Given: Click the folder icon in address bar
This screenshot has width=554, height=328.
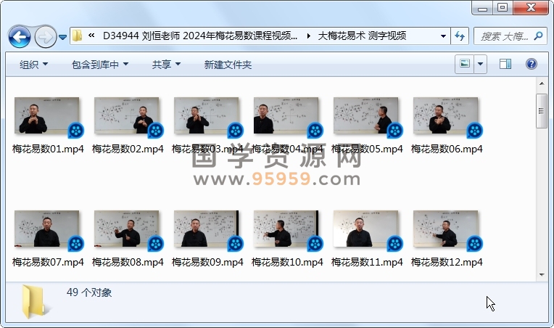Looking at the screenshot, I should (78, 36).
